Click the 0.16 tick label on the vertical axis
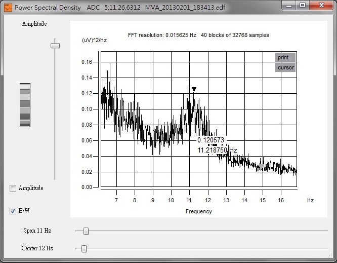This screenshot has height=263, width=337. [x=87, y=62]
